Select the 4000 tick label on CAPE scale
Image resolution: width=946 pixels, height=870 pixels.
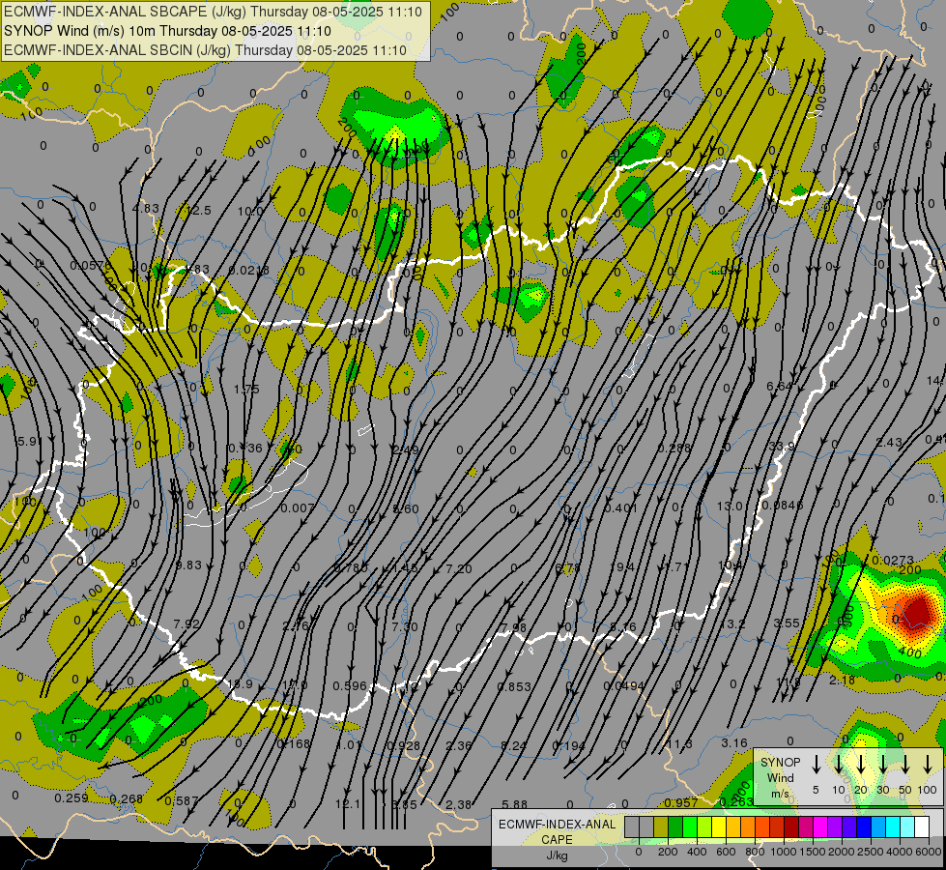[900, 852]
